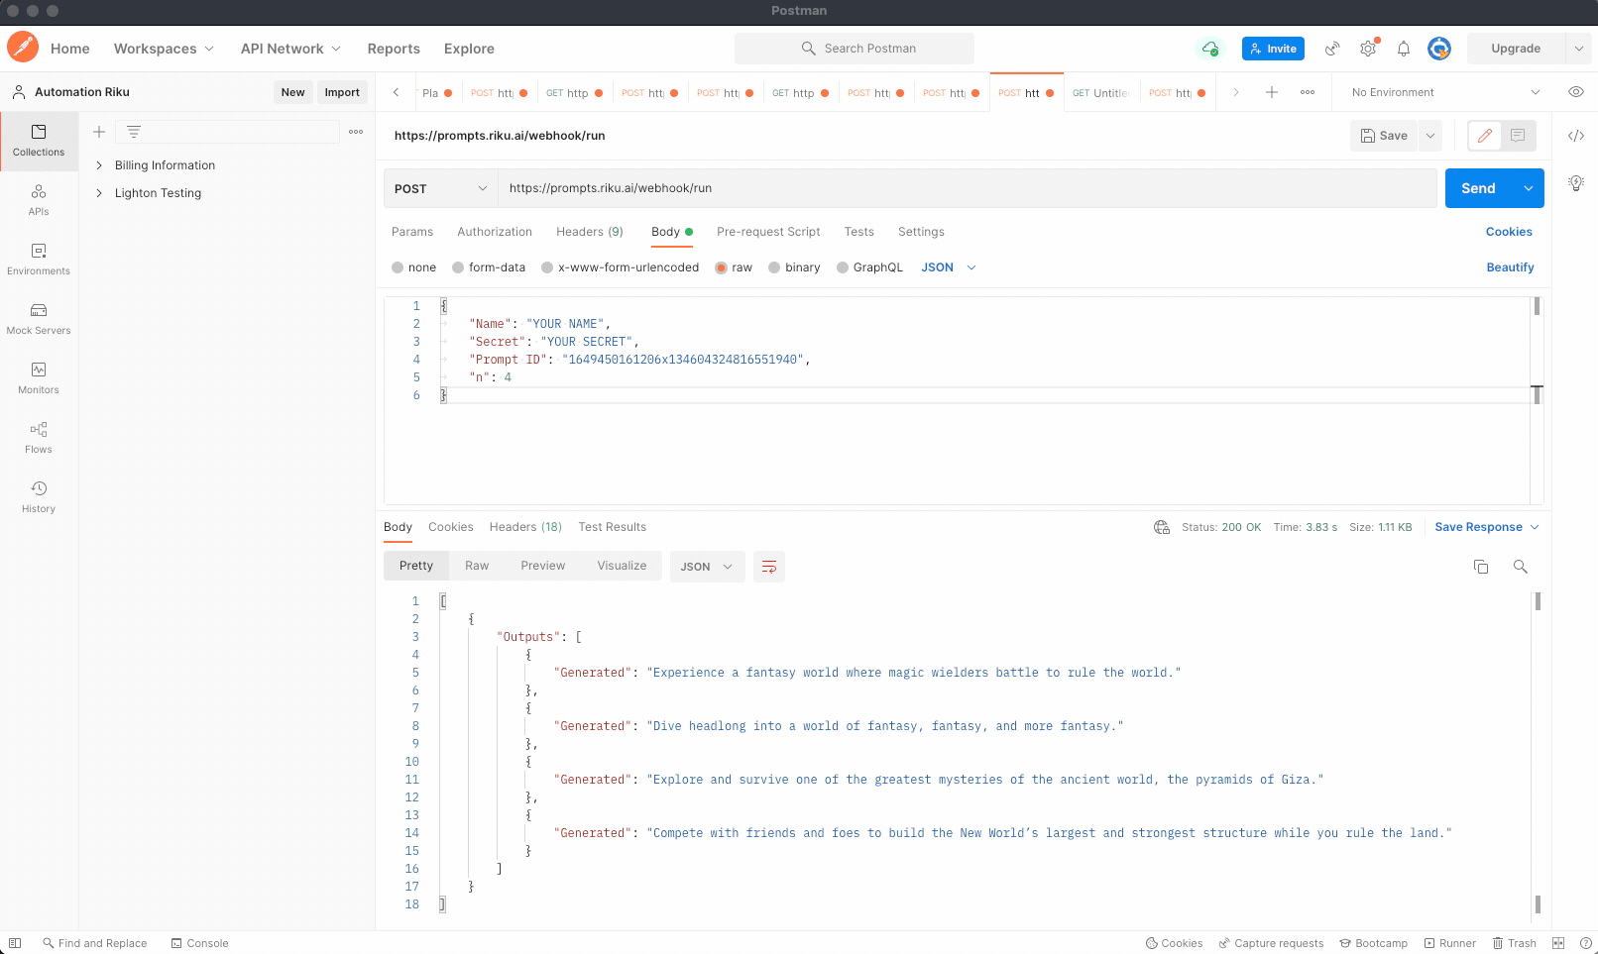Send the request
The height and width of the screenshot is (954, 1598).
[x=1478, y=188]
